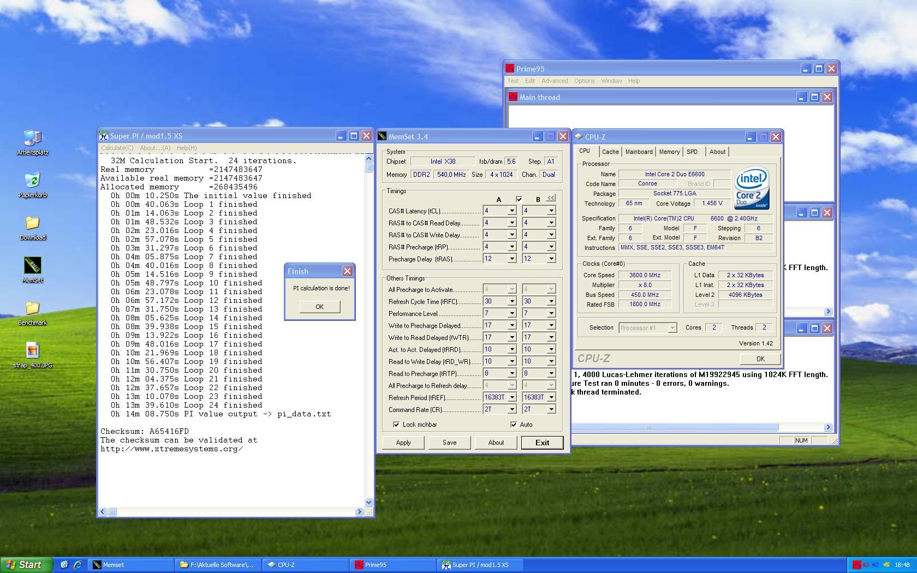
Task: Open the Papierkorb recycle bin icon
Action: pos(33,186)
